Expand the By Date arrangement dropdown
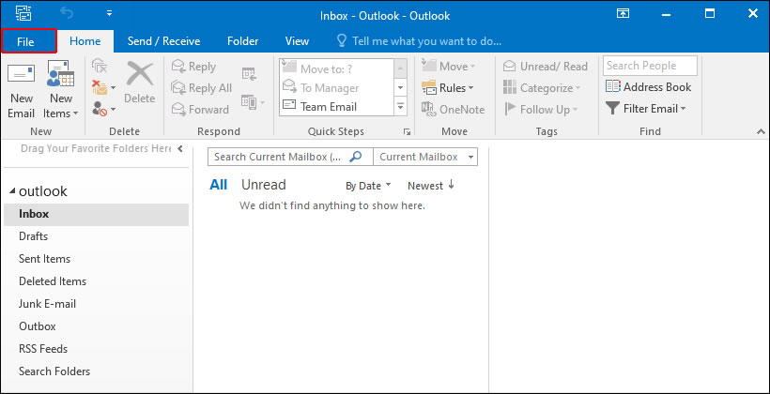 368,186
